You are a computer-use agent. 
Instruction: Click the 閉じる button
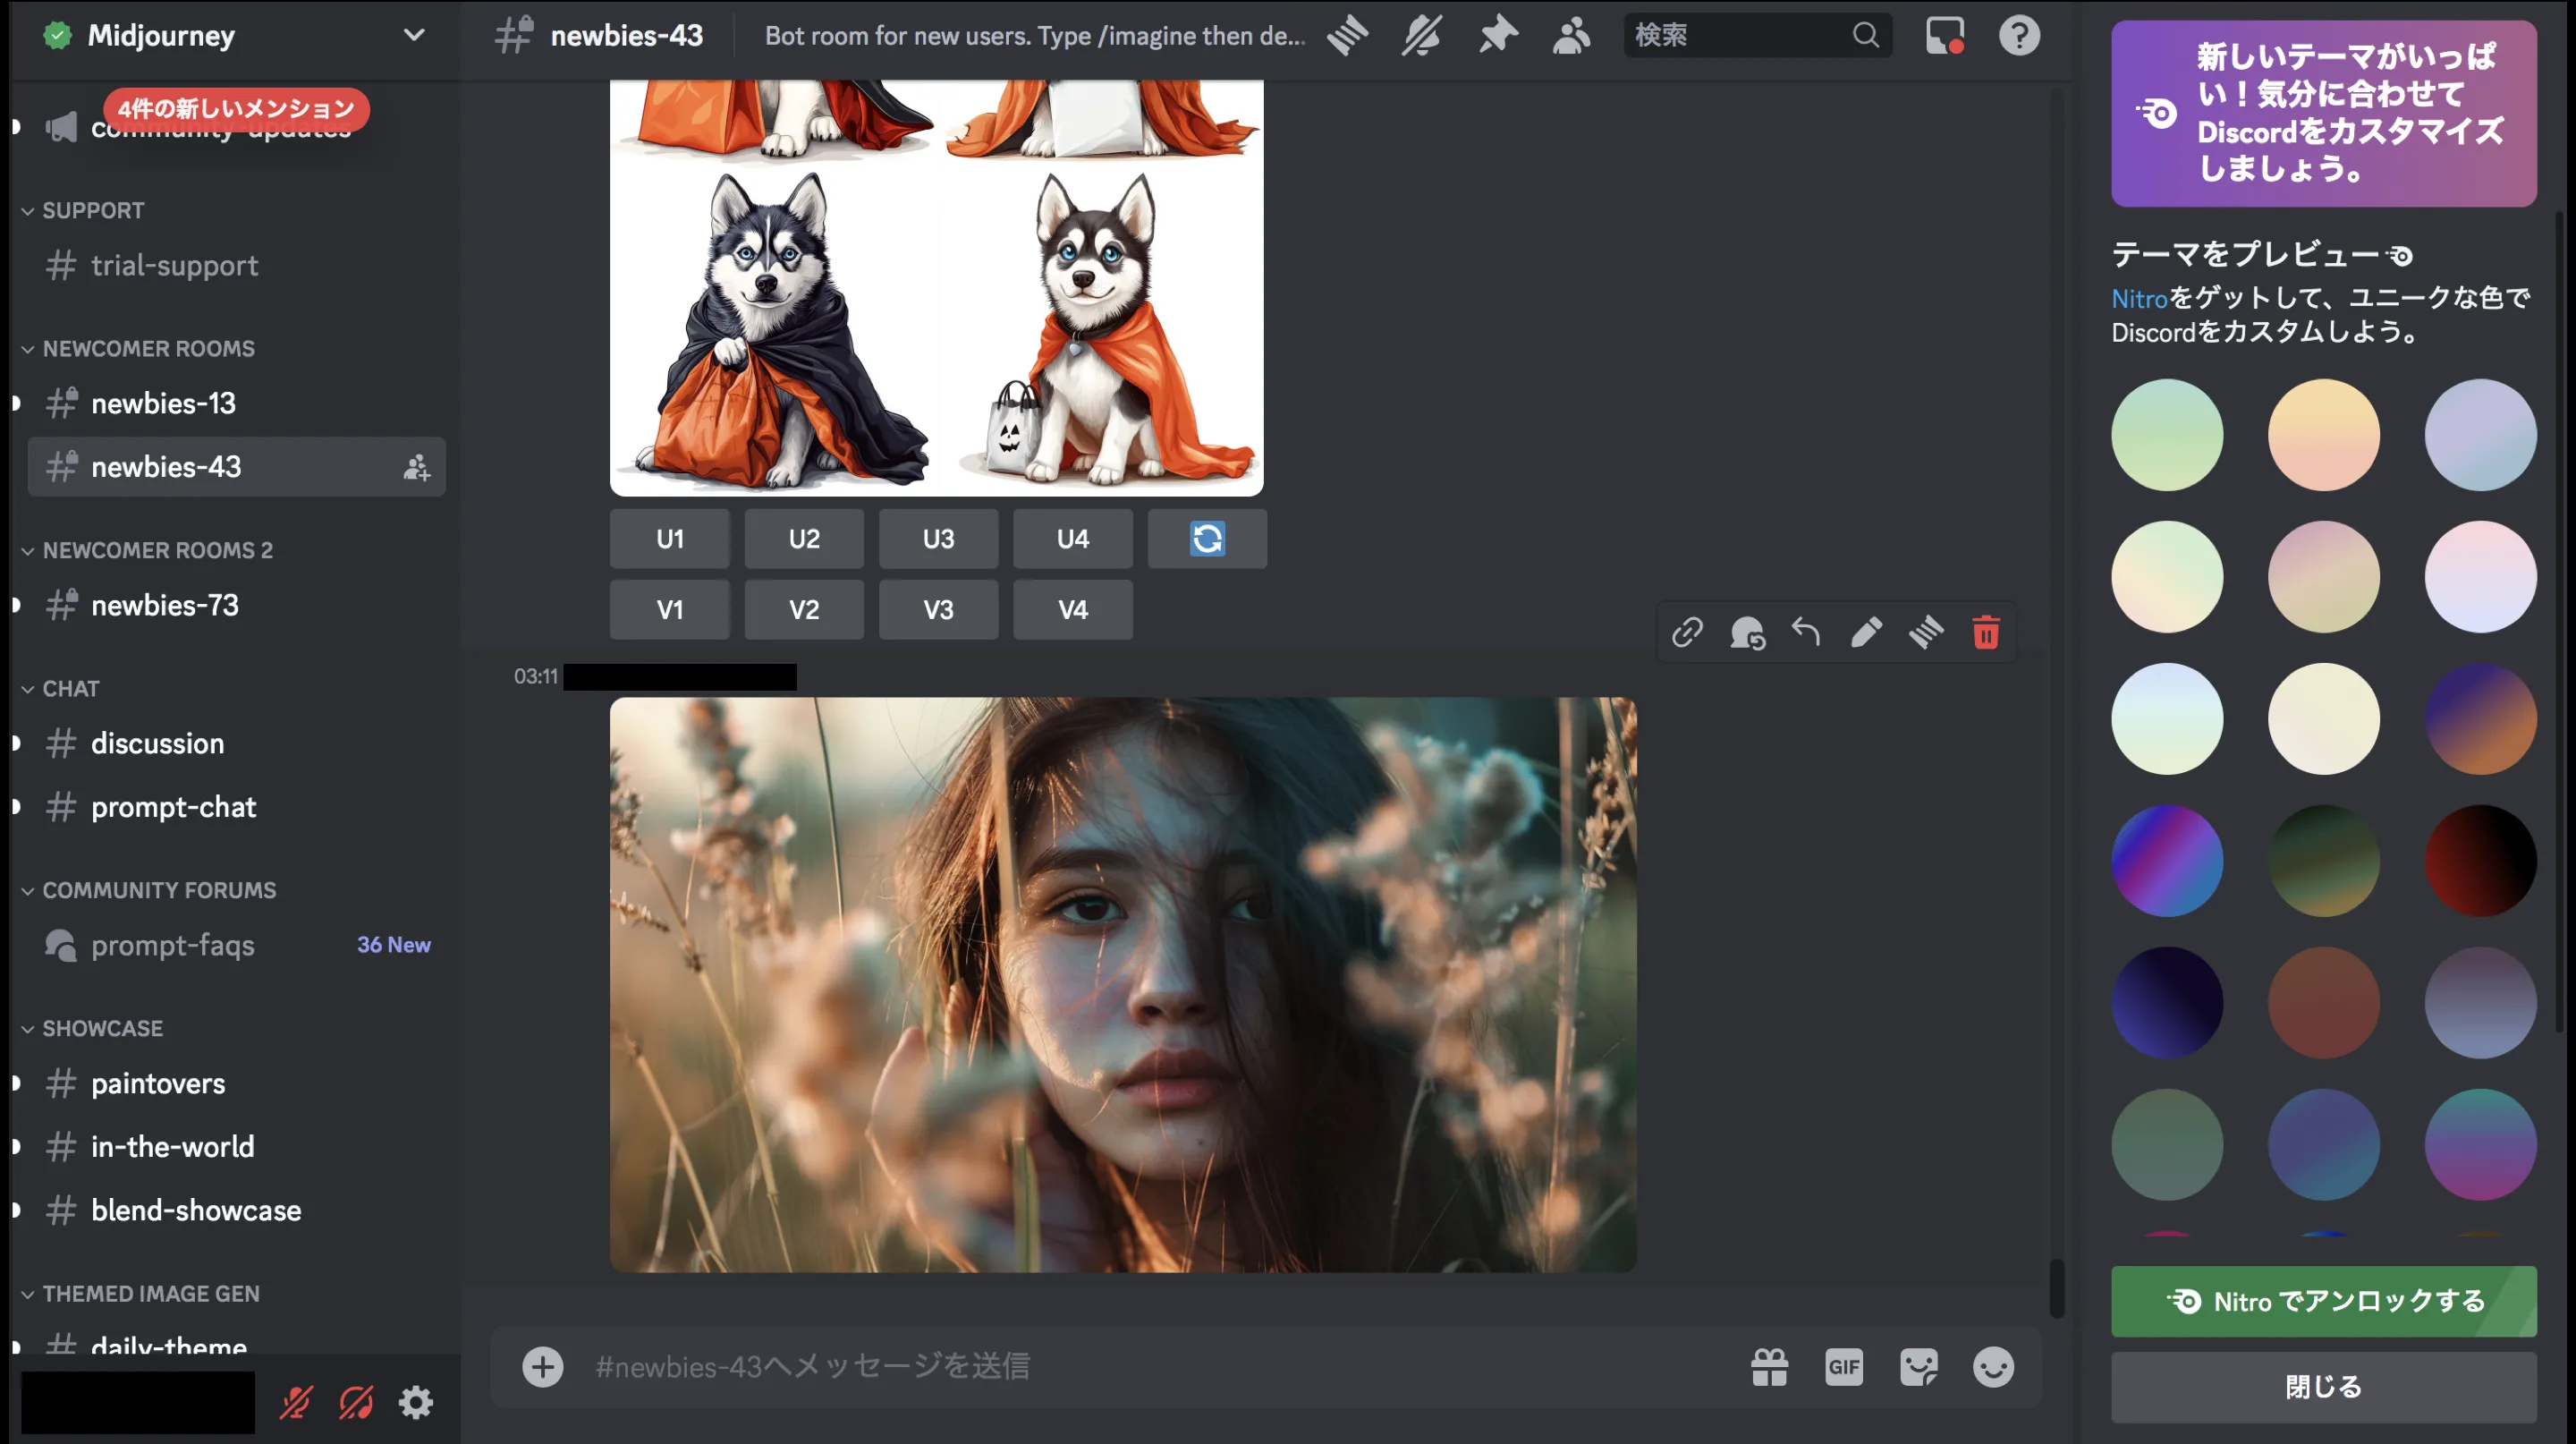(2323, 1387)
